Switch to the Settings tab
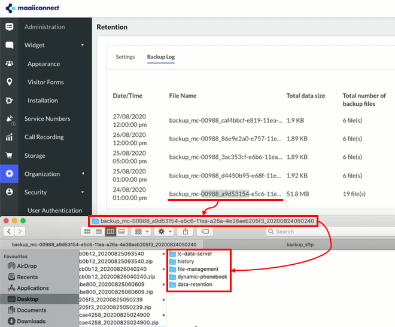The width and height of the screenshot is (395, 327). pos(125,57)
